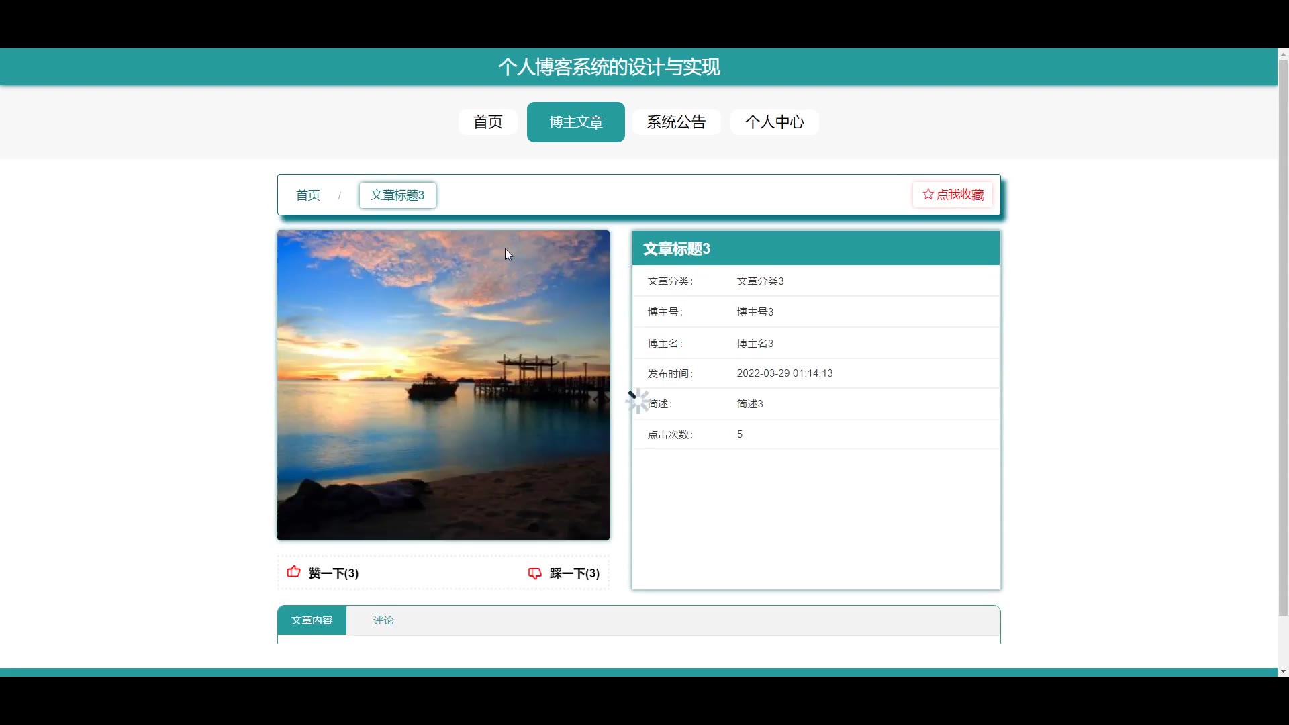Click the 文章标题3 panel header
The image size is (1289, 725).
(816, 248)
